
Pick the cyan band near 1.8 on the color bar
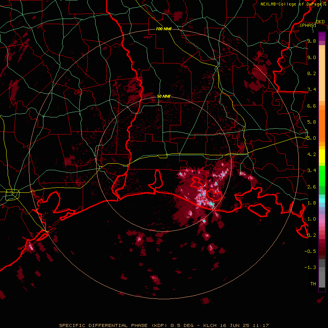322,200
